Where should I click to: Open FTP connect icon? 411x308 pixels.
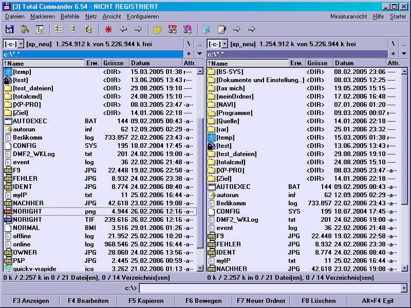tap(173, 29)
